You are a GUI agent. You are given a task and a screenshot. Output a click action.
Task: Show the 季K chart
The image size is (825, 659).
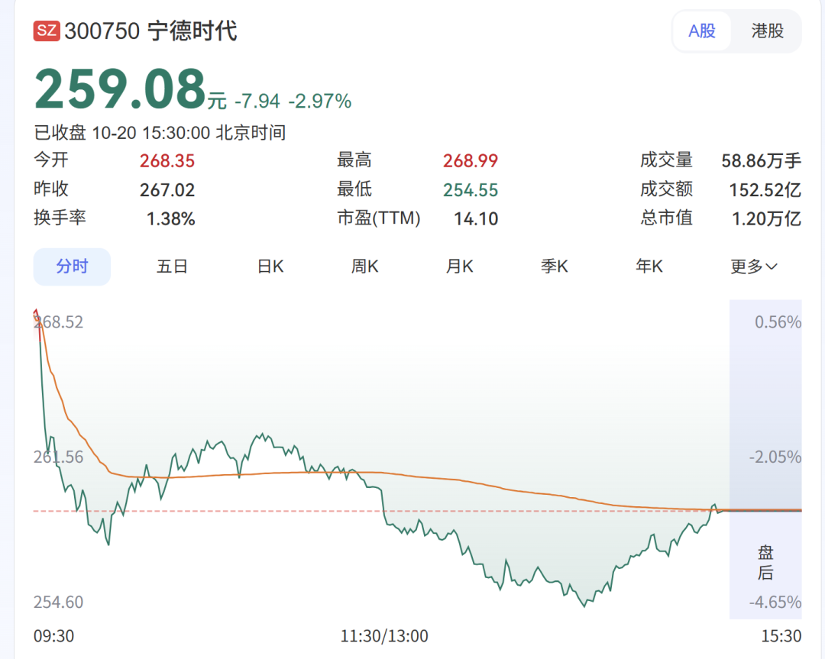[555, 267]
